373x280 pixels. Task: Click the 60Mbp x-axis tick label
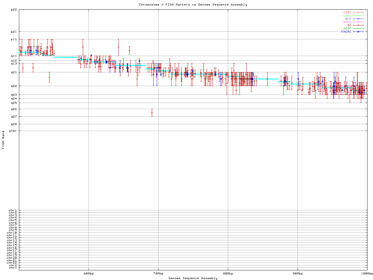89,274
